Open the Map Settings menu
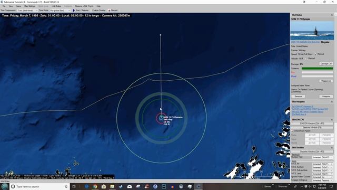337x190 pixels. tap(29, 6)
